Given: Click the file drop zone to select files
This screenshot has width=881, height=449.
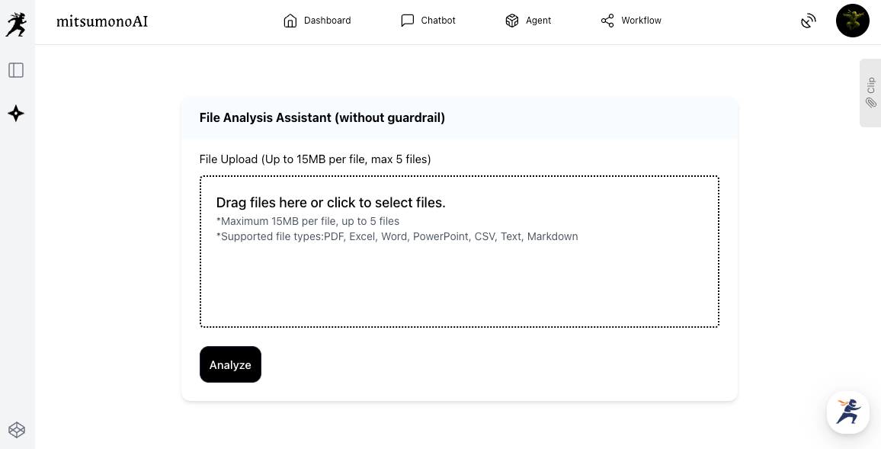Looking at the screenshot, I should [459, 252].
